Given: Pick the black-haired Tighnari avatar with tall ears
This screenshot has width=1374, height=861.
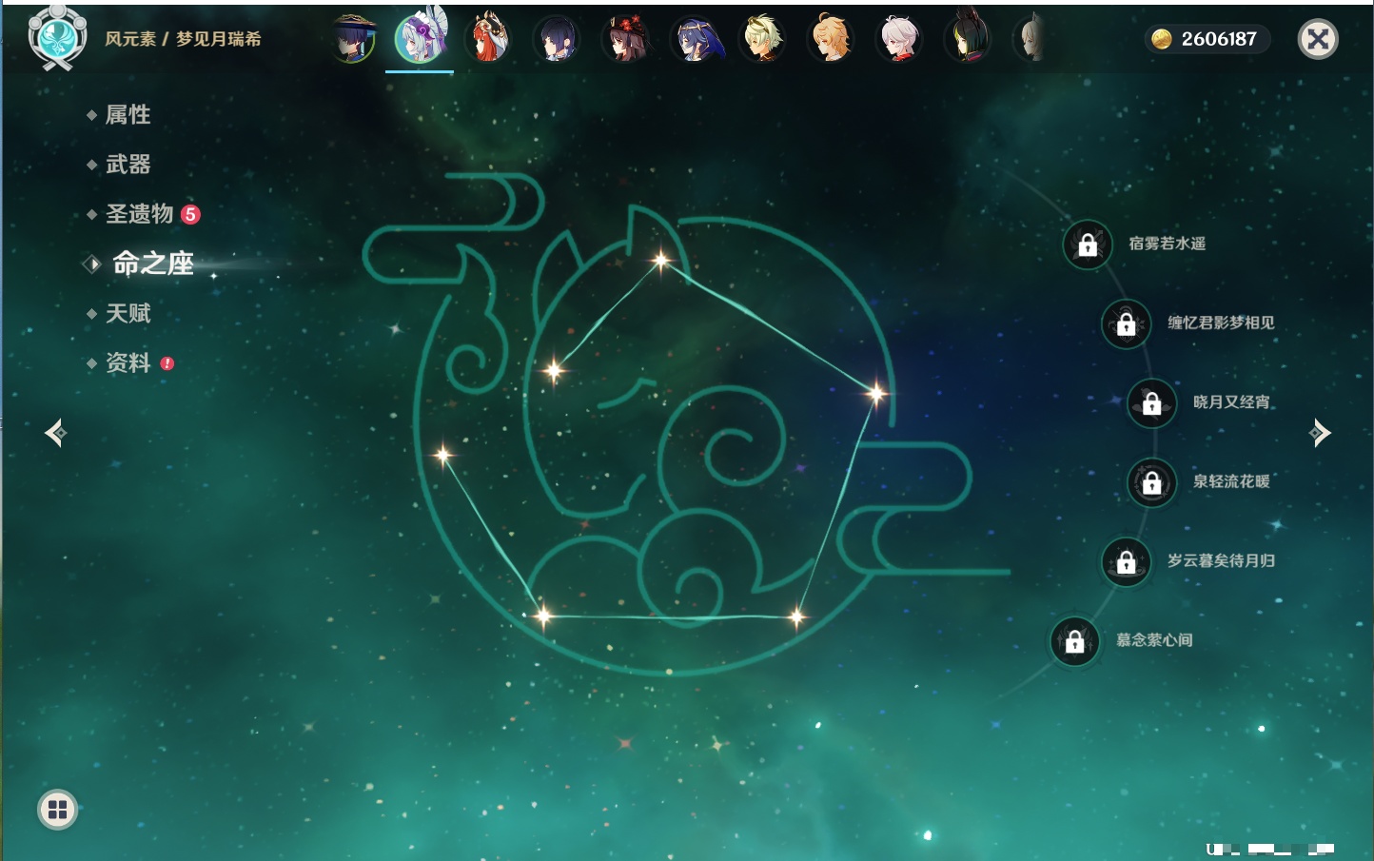Looking at the screenshot, I should [968, 38].
